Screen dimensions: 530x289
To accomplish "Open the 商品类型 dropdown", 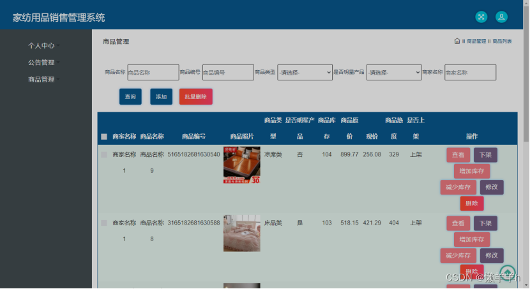I will 305,72.
